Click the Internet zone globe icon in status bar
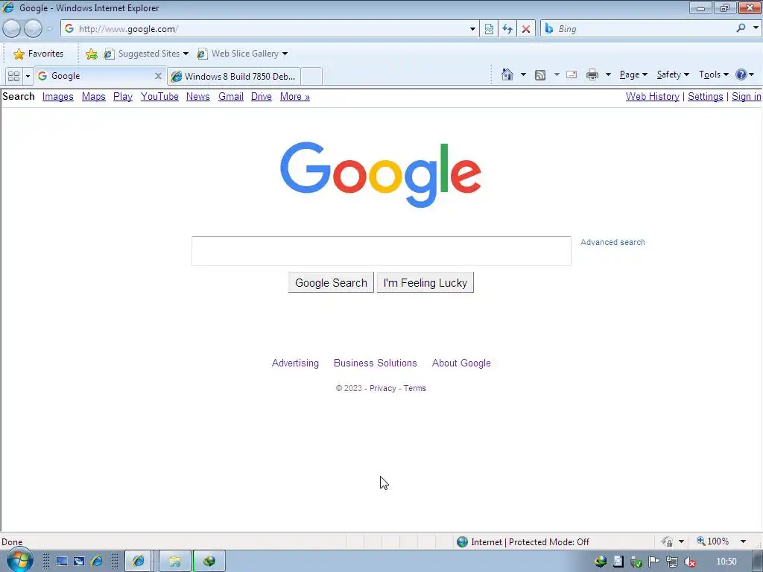The height and width of the screenshot is (572, 763). tap(462, 542)
